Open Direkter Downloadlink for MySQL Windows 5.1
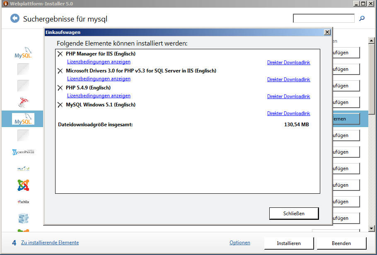Image resolution: width=377 pixels, height=255 pixels. point(288,113)
